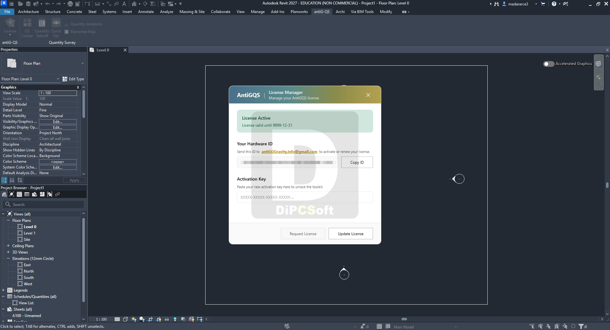This screenshot has height=330, width=610.
Task: Click the Text tool letter A icon
Action: click(x=124, y=4)
